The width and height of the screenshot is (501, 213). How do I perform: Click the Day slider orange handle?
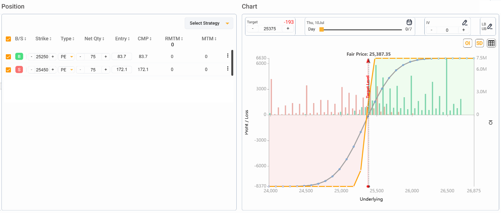point(321,29)
